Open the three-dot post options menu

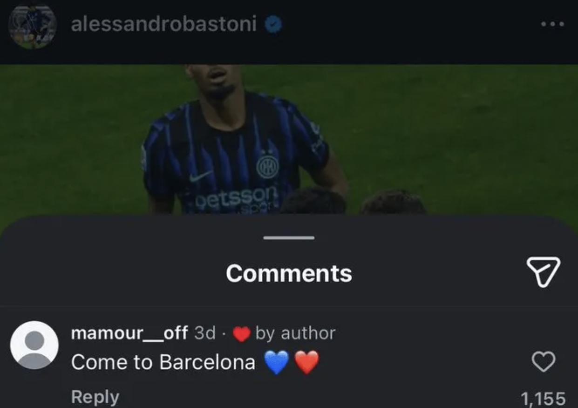[553, 24]
